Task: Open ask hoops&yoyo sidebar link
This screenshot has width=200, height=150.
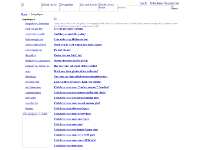Action: pos(34,50)
